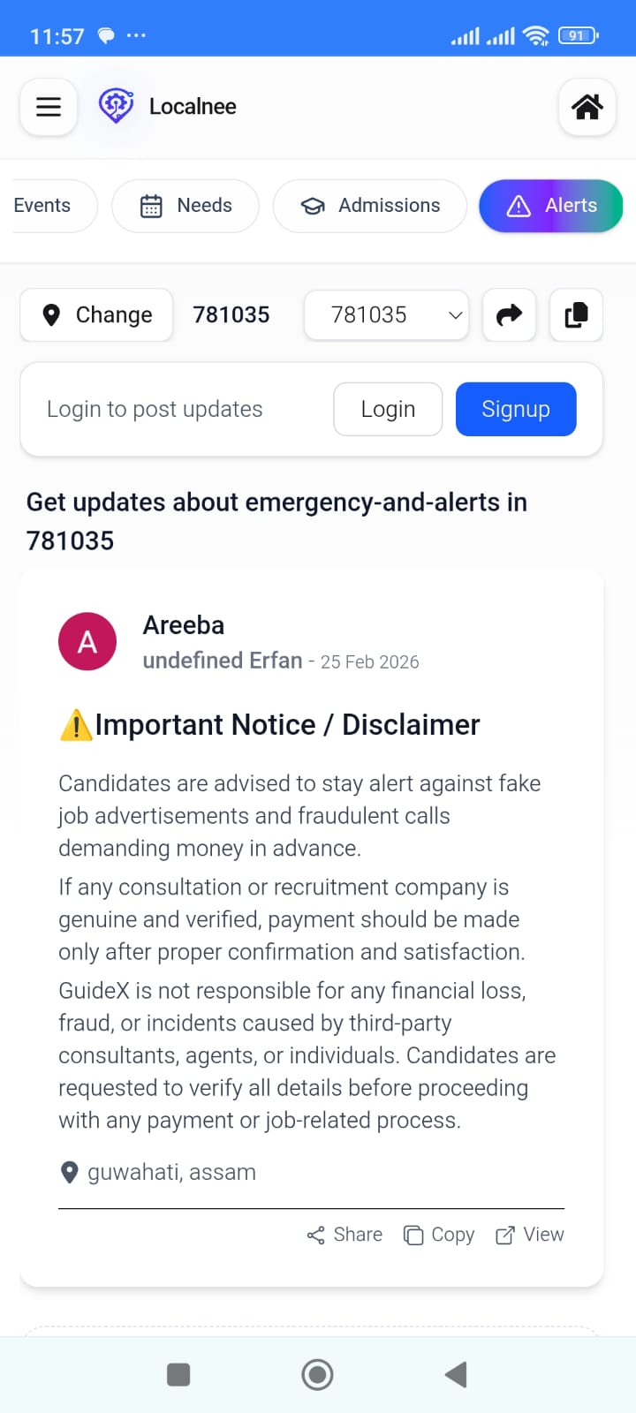Click the blue Signup button
The height and width of the screenshot is (1413, 636).
tap(516, 409)
